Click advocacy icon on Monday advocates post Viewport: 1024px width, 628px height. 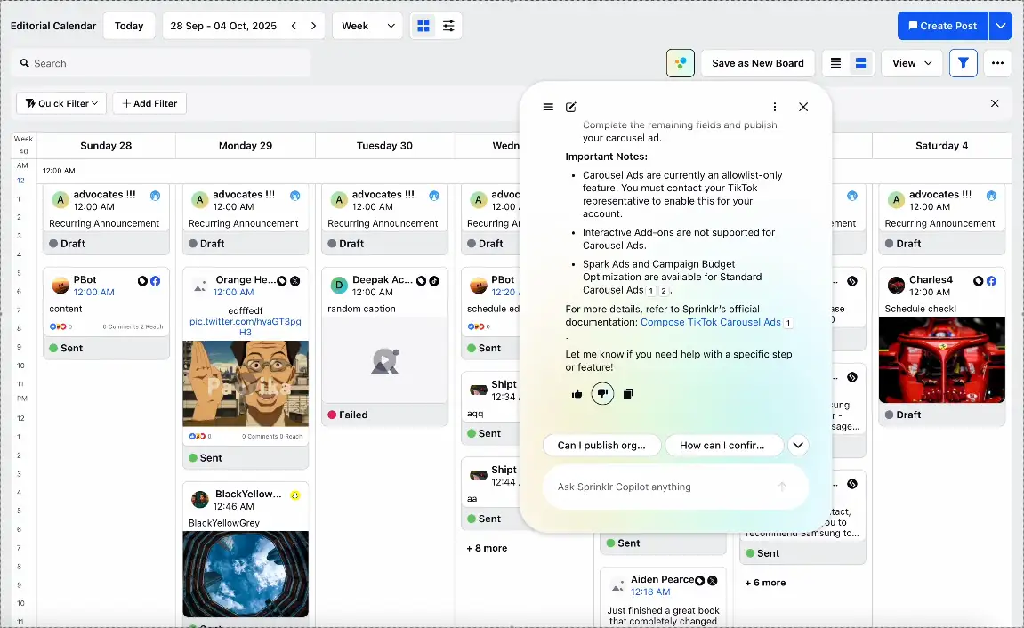[295, 195]
